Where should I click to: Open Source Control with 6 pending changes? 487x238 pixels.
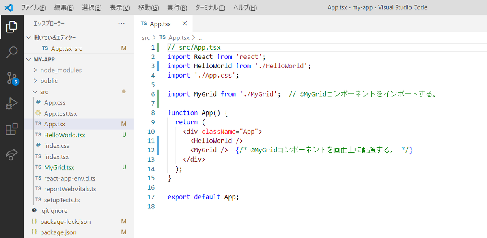click(x=11, y=78)
